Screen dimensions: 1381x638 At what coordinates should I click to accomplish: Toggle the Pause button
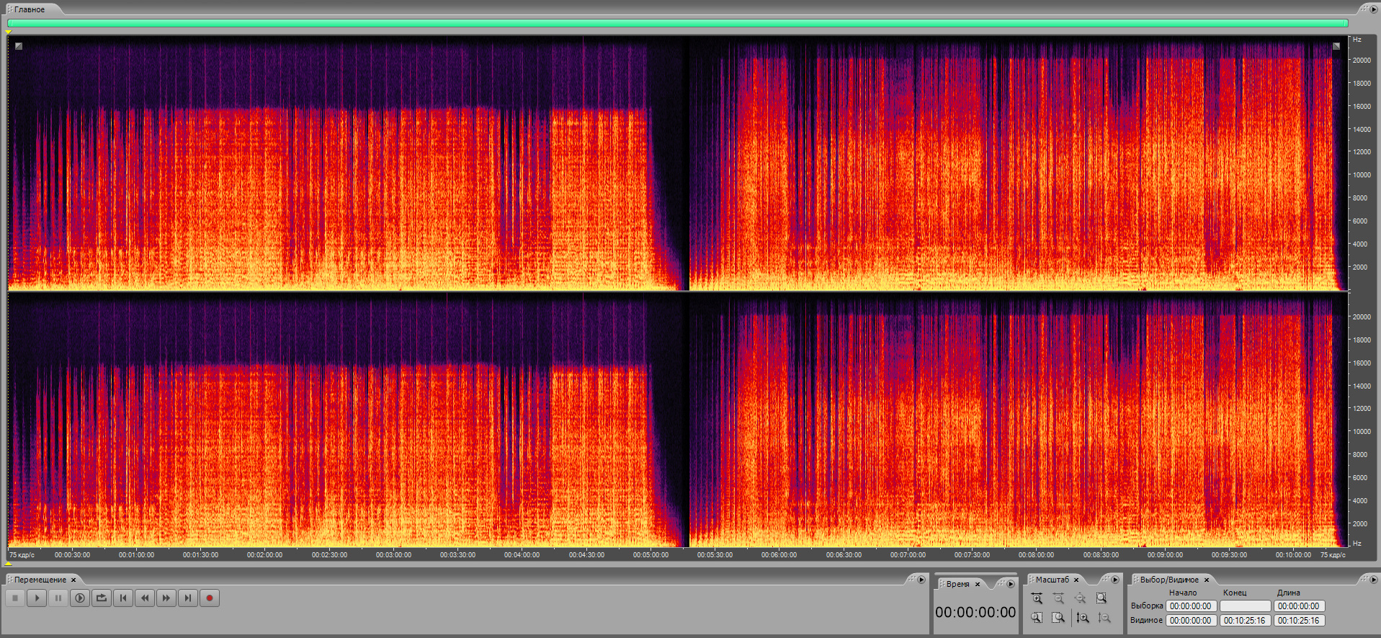(x=58, y=598)
